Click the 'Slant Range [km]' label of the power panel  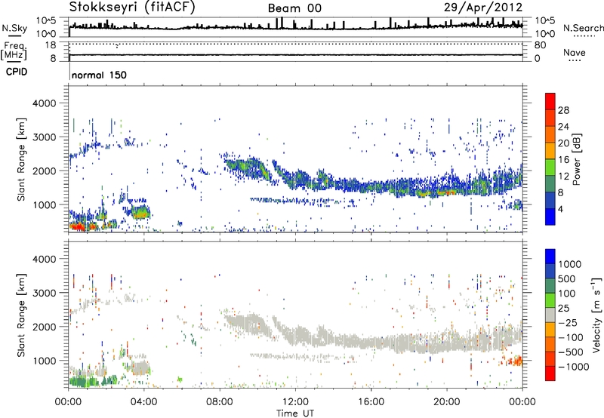point(22,159)
